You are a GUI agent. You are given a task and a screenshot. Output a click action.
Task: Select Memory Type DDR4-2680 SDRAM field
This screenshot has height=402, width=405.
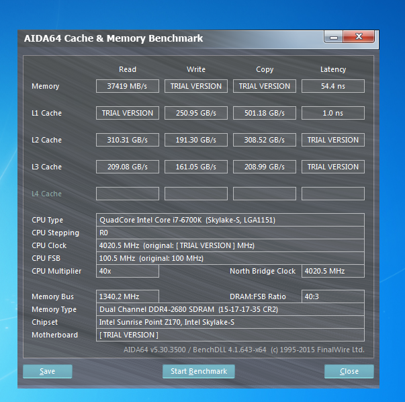click(230, 309)
